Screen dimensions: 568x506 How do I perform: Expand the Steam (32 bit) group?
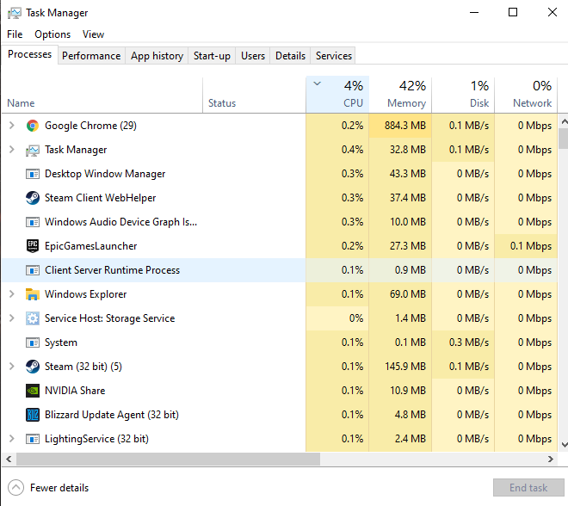(x=11, y=367)
